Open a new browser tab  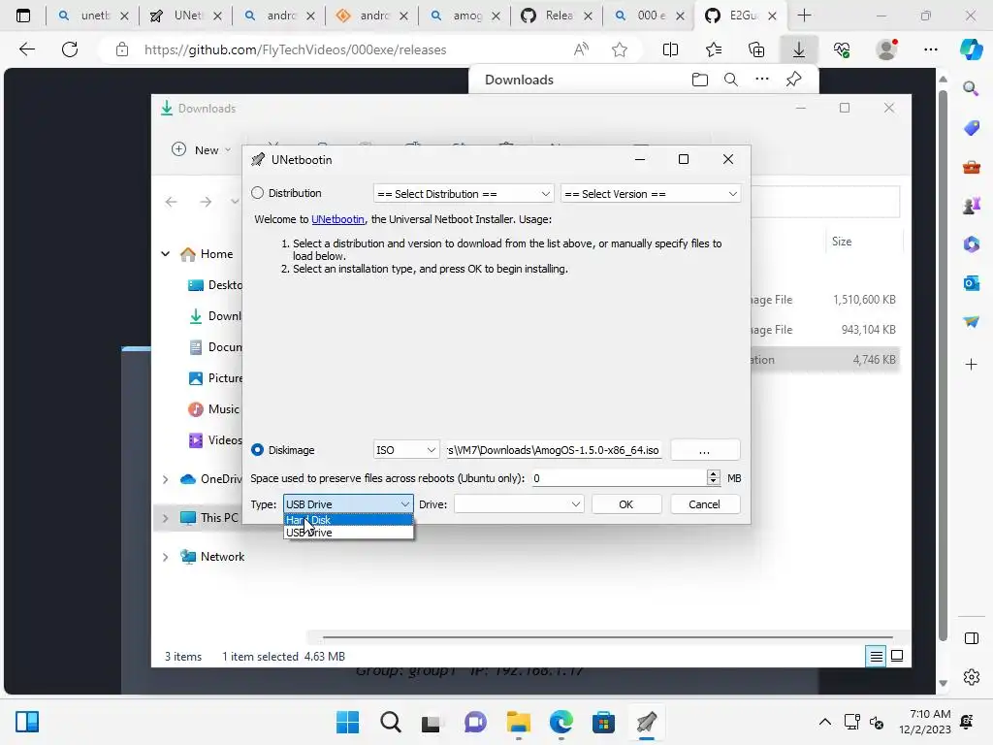coord(804,16)
